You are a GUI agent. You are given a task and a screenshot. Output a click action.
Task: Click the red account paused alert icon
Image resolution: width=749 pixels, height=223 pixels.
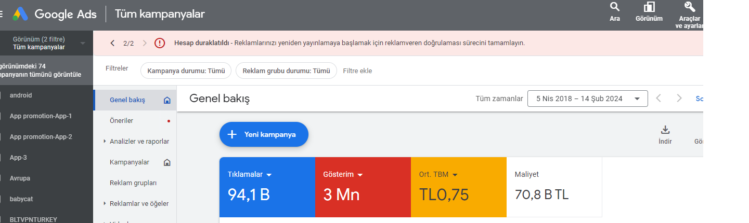(x=160, y=43)
